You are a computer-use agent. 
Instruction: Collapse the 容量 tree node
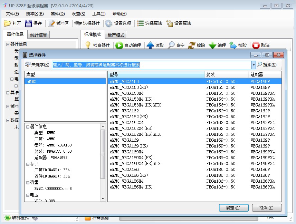point(28,183)
